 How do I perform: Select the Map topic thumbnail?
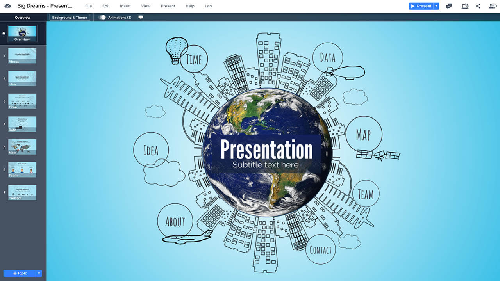click(x=22, y=147)
